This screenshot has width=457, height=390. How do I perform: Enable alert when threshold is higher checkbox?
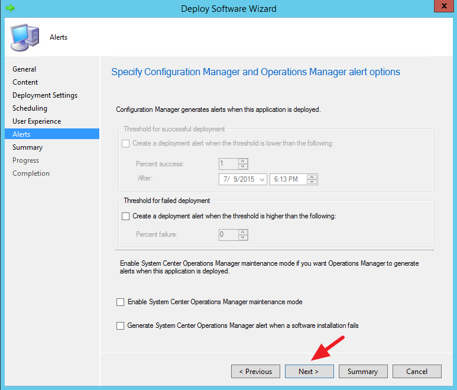pos(125,216)
